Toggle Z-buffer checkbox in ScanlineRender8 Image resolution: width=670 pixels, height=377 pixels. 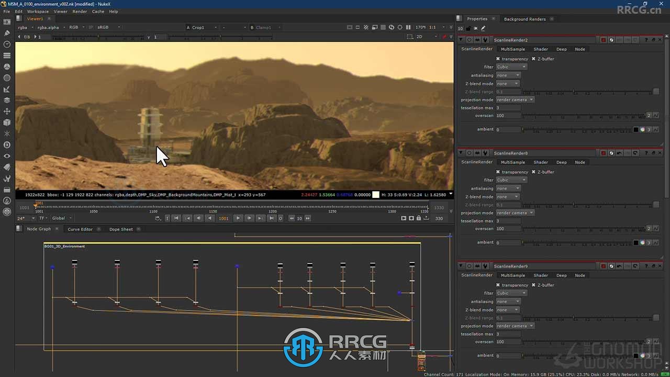[533, 172]
